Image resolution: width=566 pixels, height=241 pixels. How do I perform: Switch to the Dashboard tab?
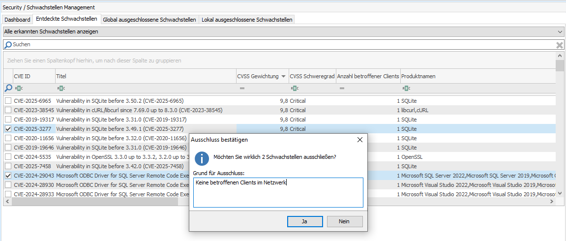coord(17,20)
